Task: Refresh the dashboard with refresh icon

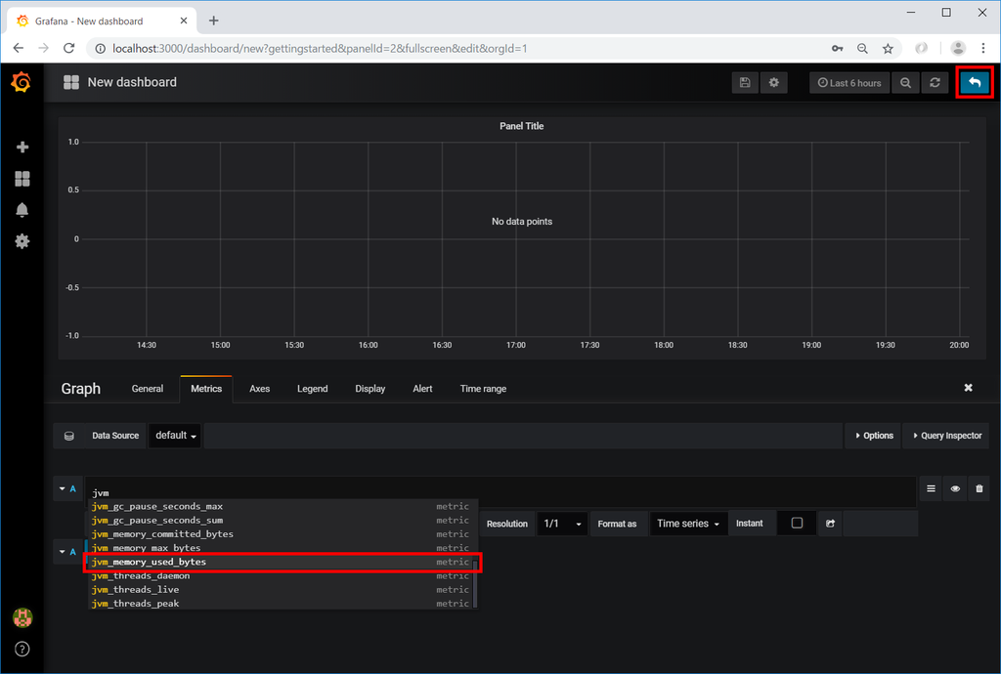Action: 935,82
